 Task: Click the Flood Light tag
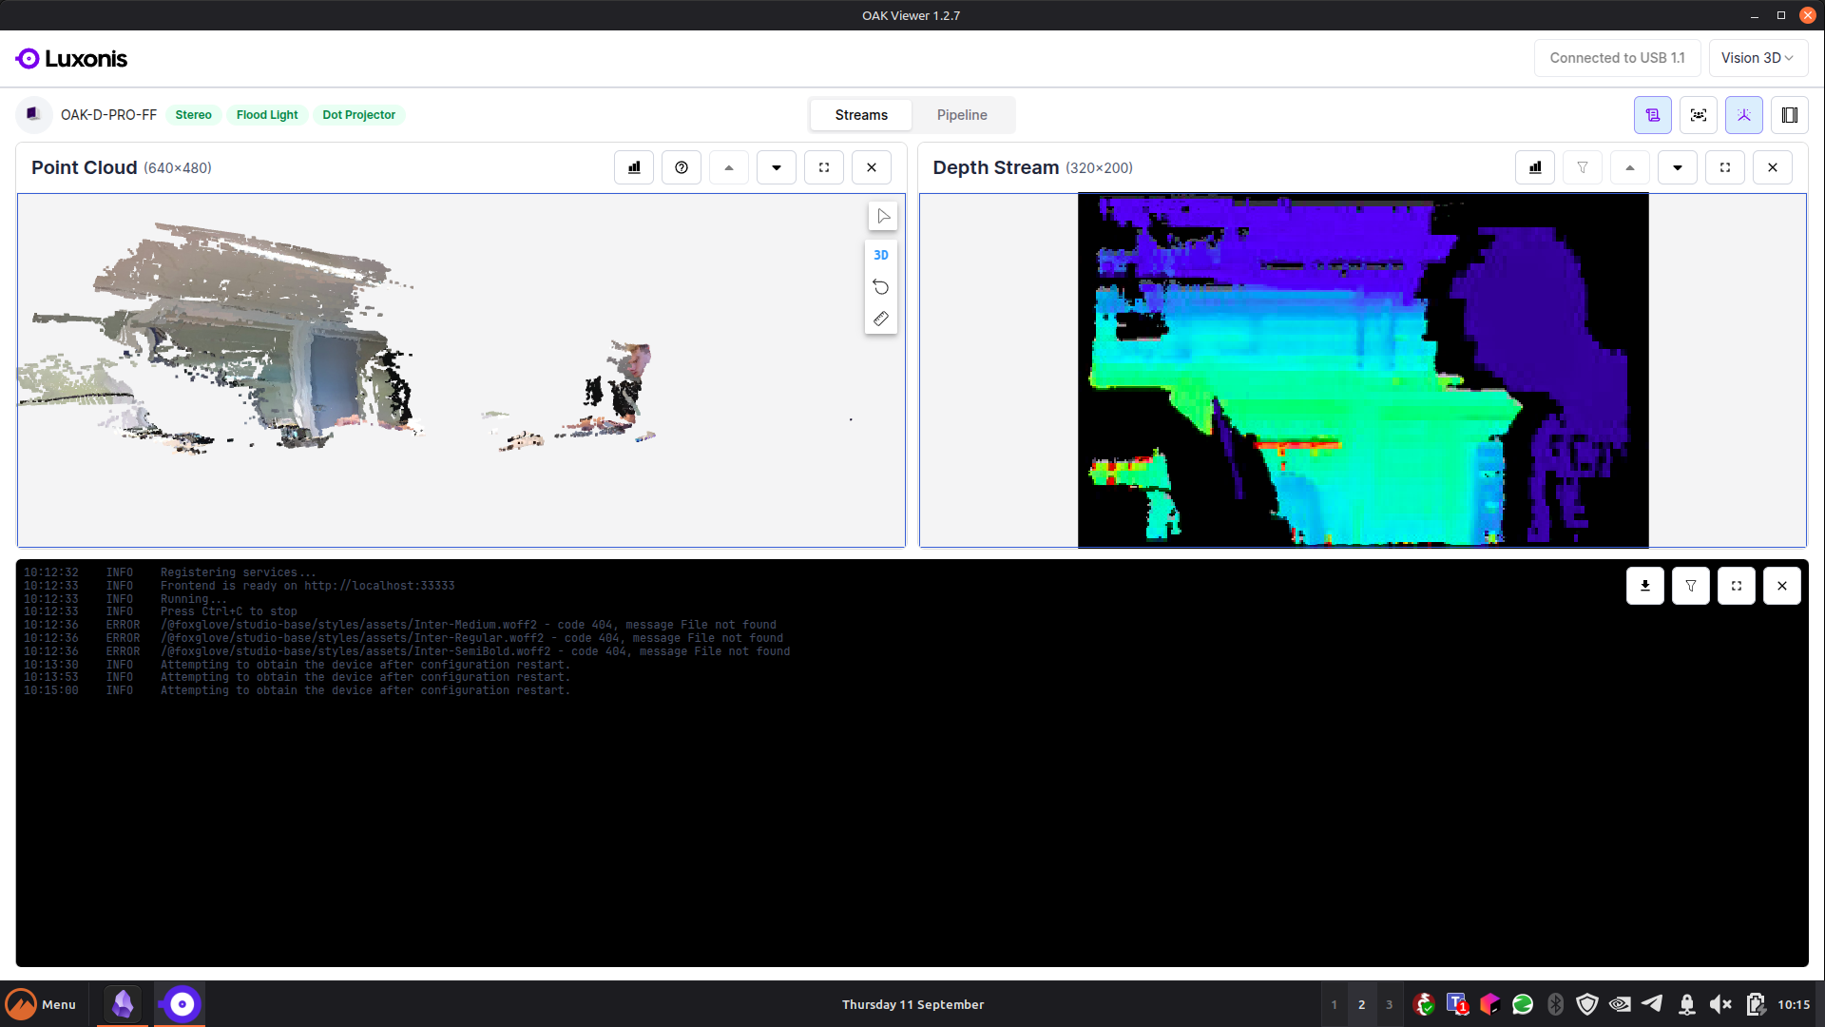click(267, 115)
